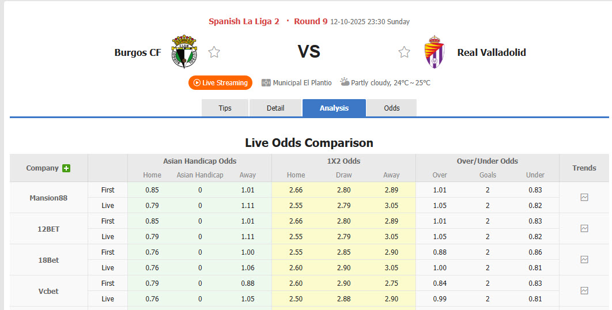Select the Analysis tab
612x310 pixels.
pyautogui.click(x=334, y=108)
